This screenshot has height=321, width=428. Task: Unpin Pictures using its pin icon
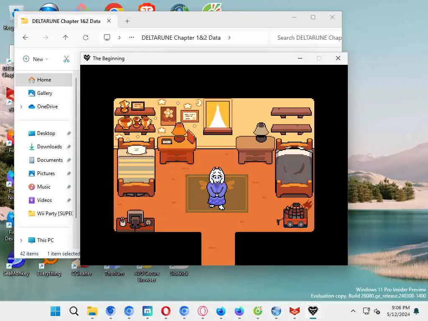pos(69,173)
